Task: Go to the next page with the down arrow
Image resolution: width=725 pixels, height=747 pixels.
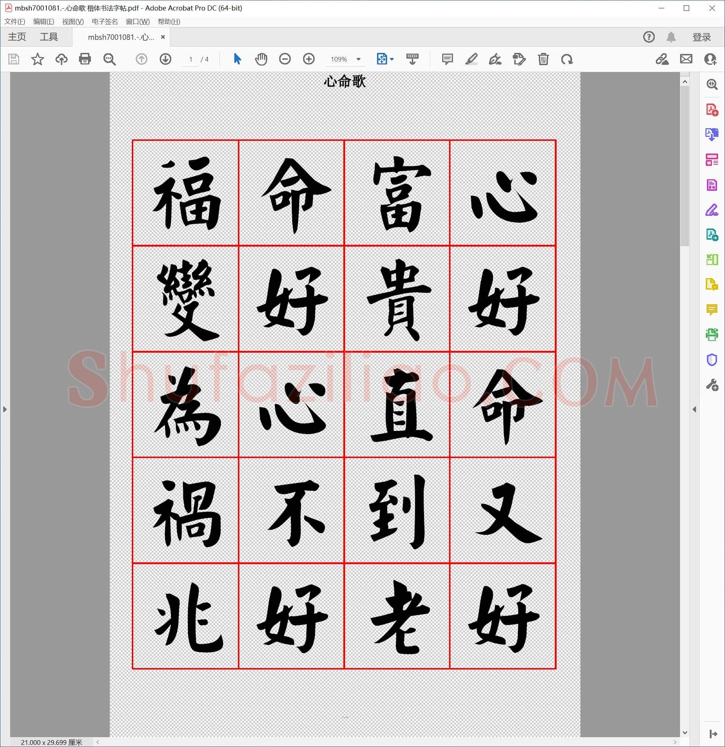Action: [x=165, y=59]
